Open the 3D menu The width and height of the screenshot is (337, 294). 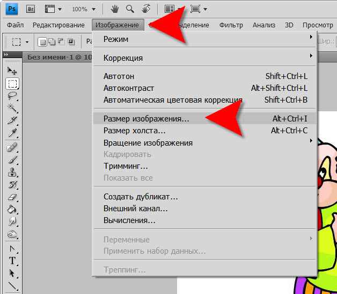(289, 25)
